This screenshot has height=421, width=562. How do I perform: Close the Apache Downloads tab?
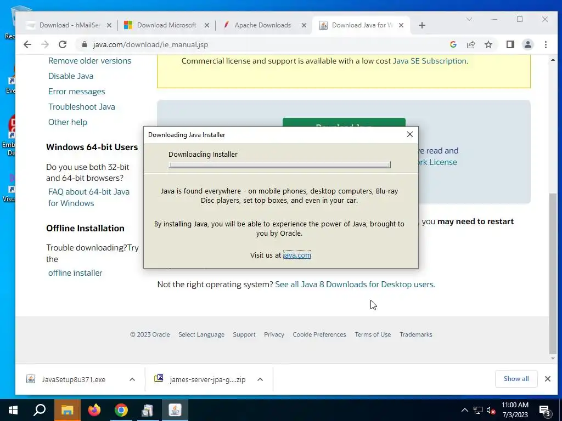304,25
